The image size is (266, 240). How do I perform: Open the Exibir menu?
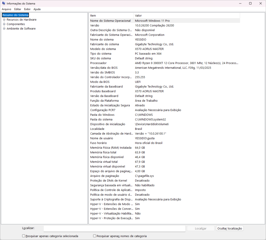(27, 9)
